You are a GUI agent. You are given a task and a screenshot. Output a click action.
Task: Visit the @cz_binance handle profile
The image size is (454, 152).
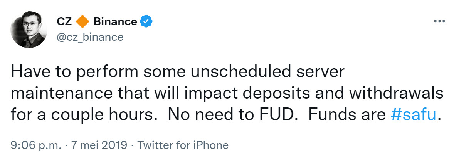pos(90,38)
